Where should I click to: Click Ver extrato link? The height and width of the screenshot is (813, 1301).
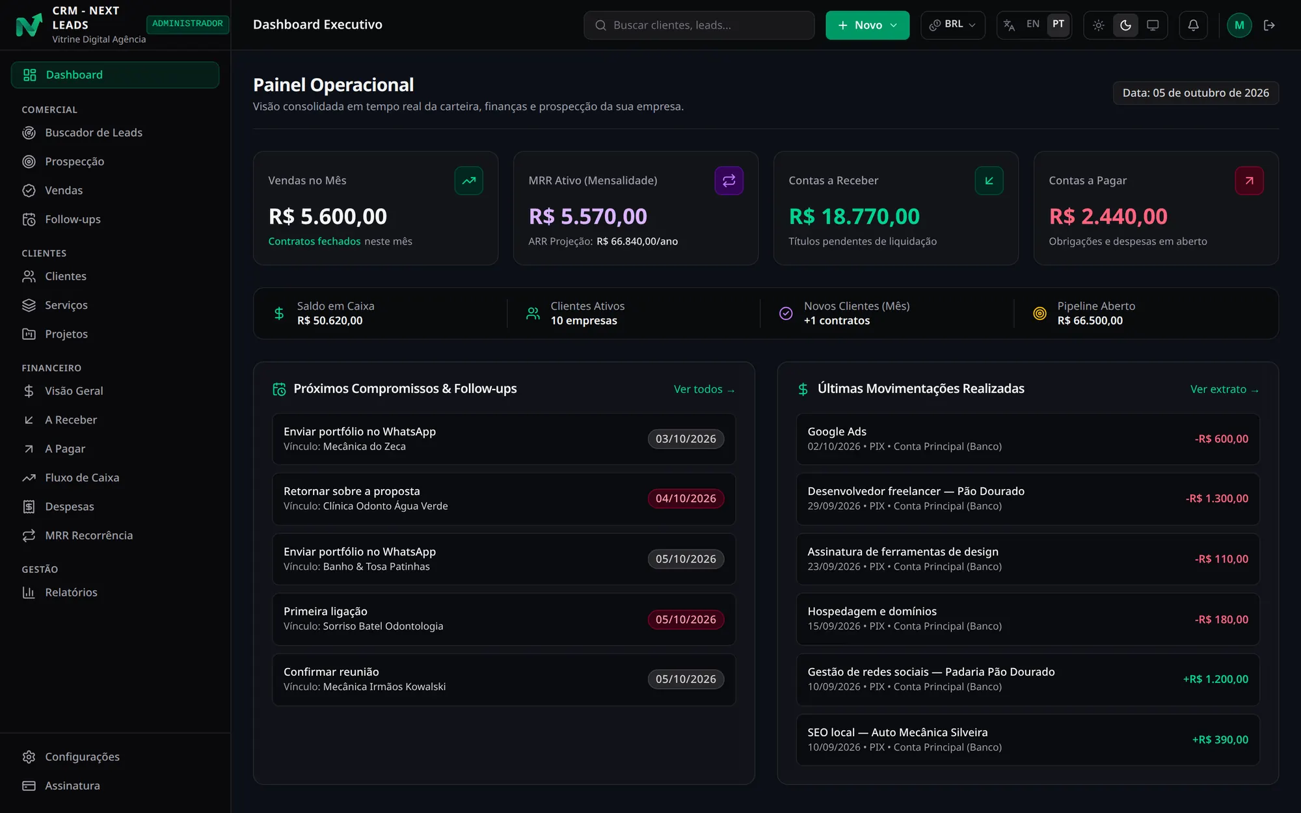pyautogui.click(x=1224, y=389)
